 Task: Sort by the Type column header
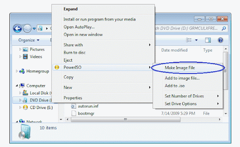pyautogui.click(x=208, y=50)
